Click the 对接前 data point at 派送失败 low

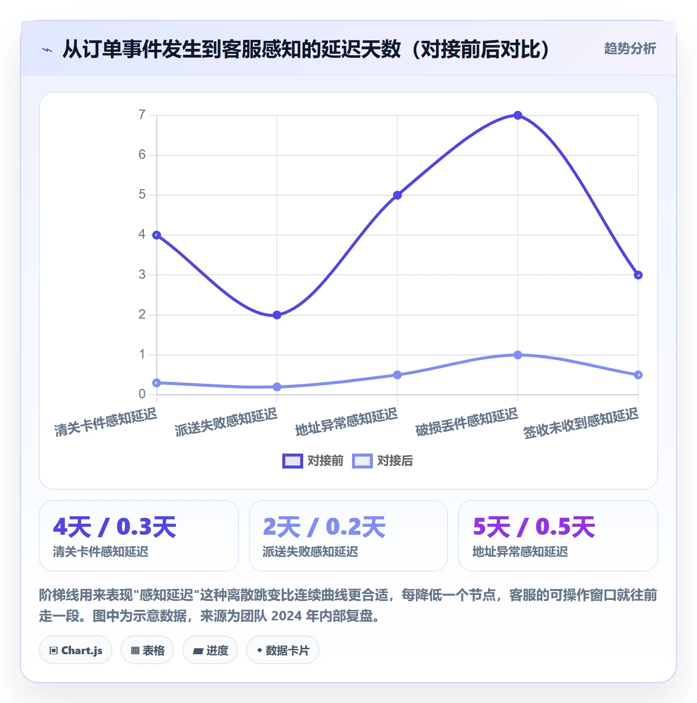[x=277, y=315]
